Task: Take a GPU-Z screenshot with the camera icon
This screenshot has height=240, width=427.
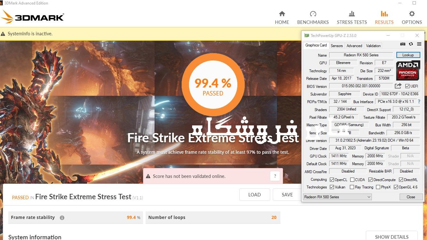Action: tap(403, 44)
